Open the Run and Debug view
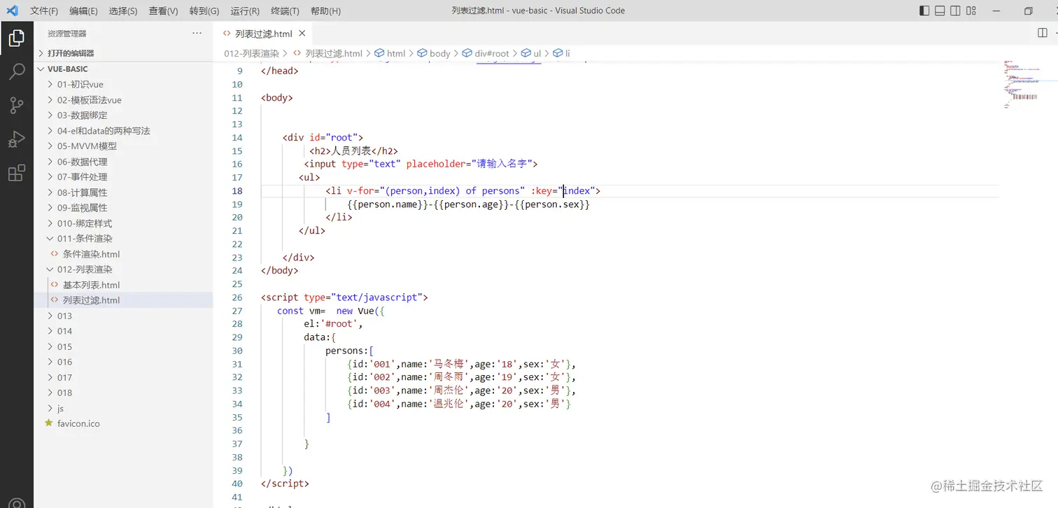1058x508 pixels. (17, 139)
